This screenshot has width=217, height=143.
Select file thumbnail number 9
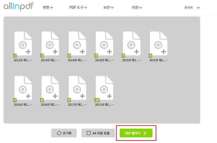[77, 88]
